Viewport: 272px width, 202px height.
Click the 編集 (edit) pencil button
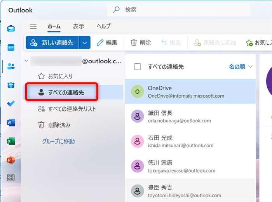point(107,42)
